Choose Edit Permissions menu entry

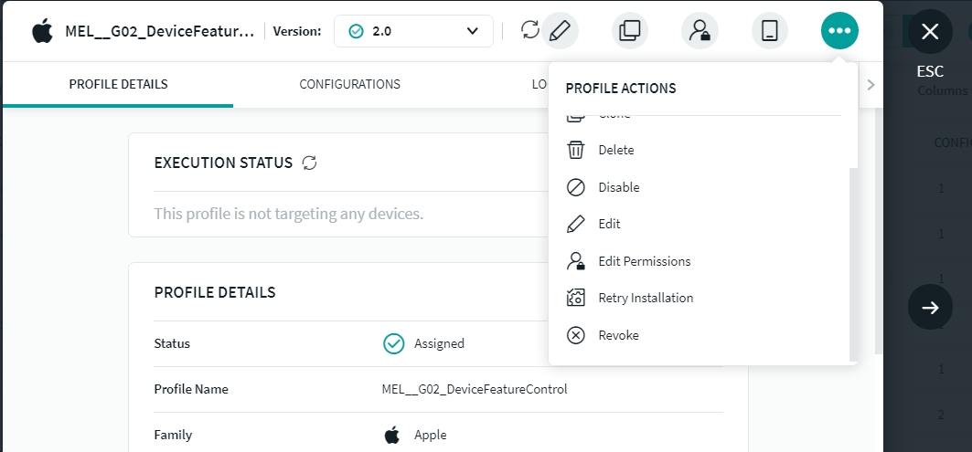pos(644,261)
